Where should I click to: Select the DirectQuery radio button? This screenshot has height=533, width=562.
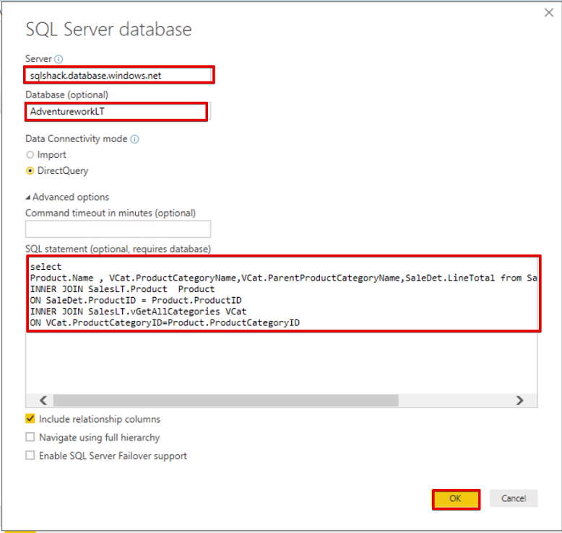(30, 171)
